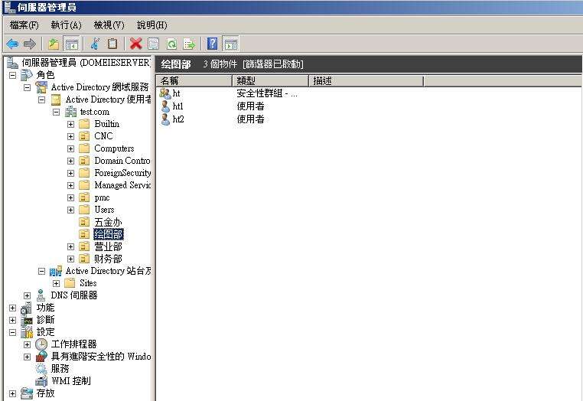Click the blue Help question mark icon
Image resolution: width=583 pixels, height=401 pixels.
point(213,44)
